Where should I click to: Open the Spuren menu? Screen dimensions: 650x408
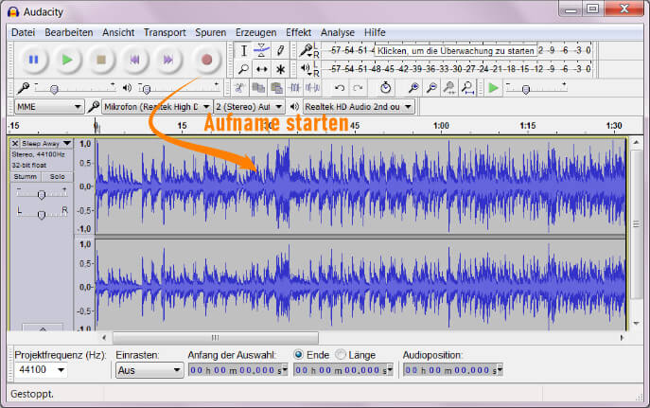(211, 32)
